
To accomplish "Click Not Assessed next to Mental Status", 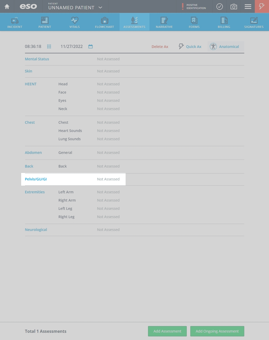I will 108,59.
